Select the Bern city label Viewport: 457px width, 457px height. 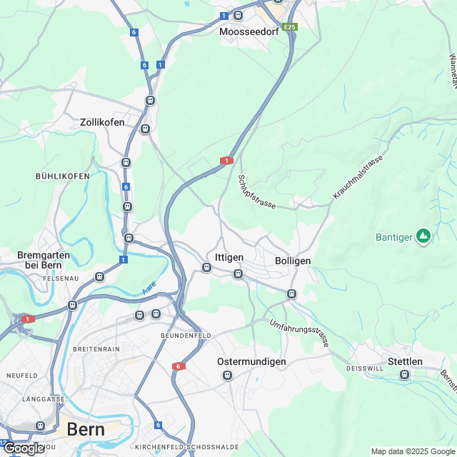86,430
